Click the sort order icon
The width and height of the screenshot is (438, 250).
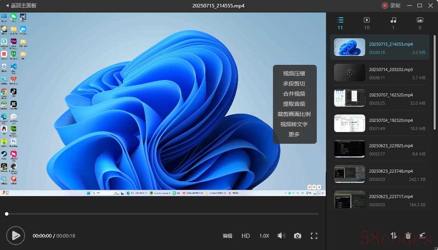394,236
